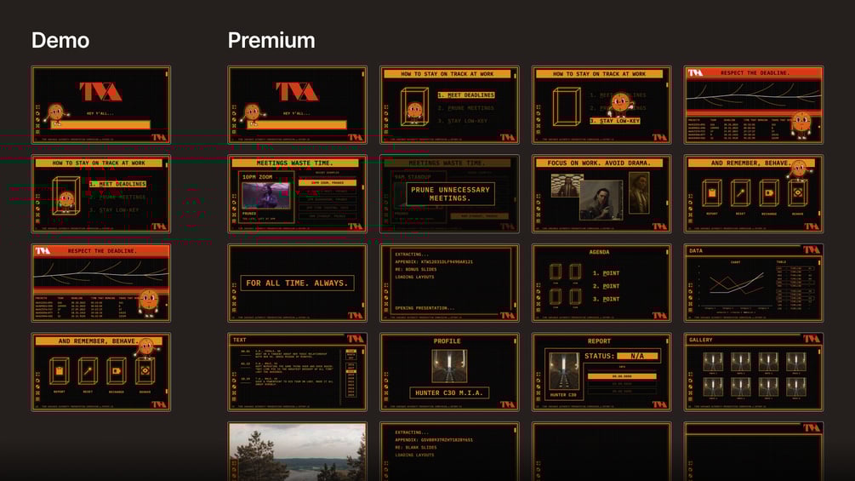The image size is (855, 481).
Task: Open the Agenda slide thumbnail
Action: click(x=601, y=283)
